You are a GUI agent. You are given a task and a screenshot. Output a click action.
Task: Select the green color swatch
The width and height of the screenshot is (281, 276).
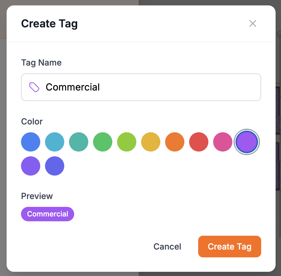(x=102, y=142)
